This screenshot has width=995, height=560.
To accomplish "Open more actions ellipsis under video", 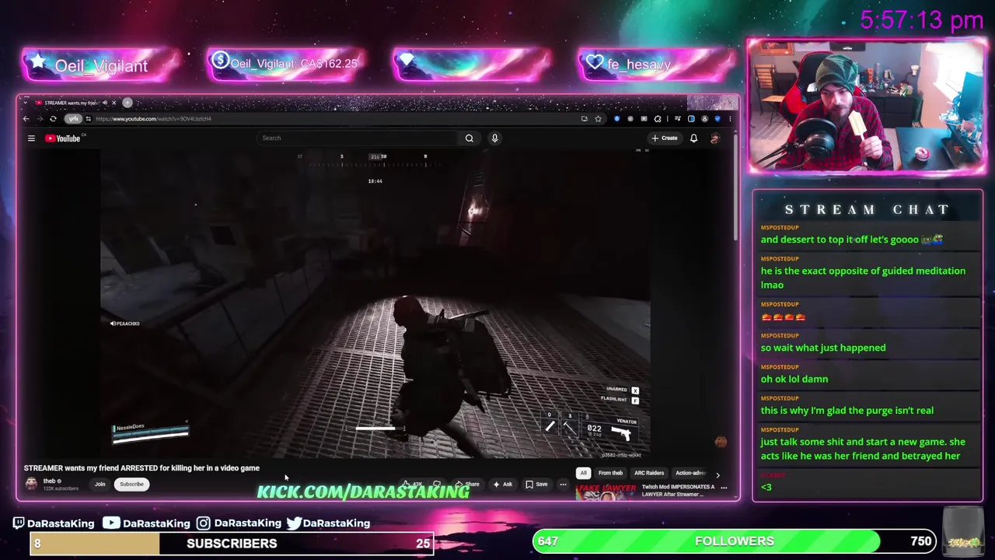I will tap(564, 485).
